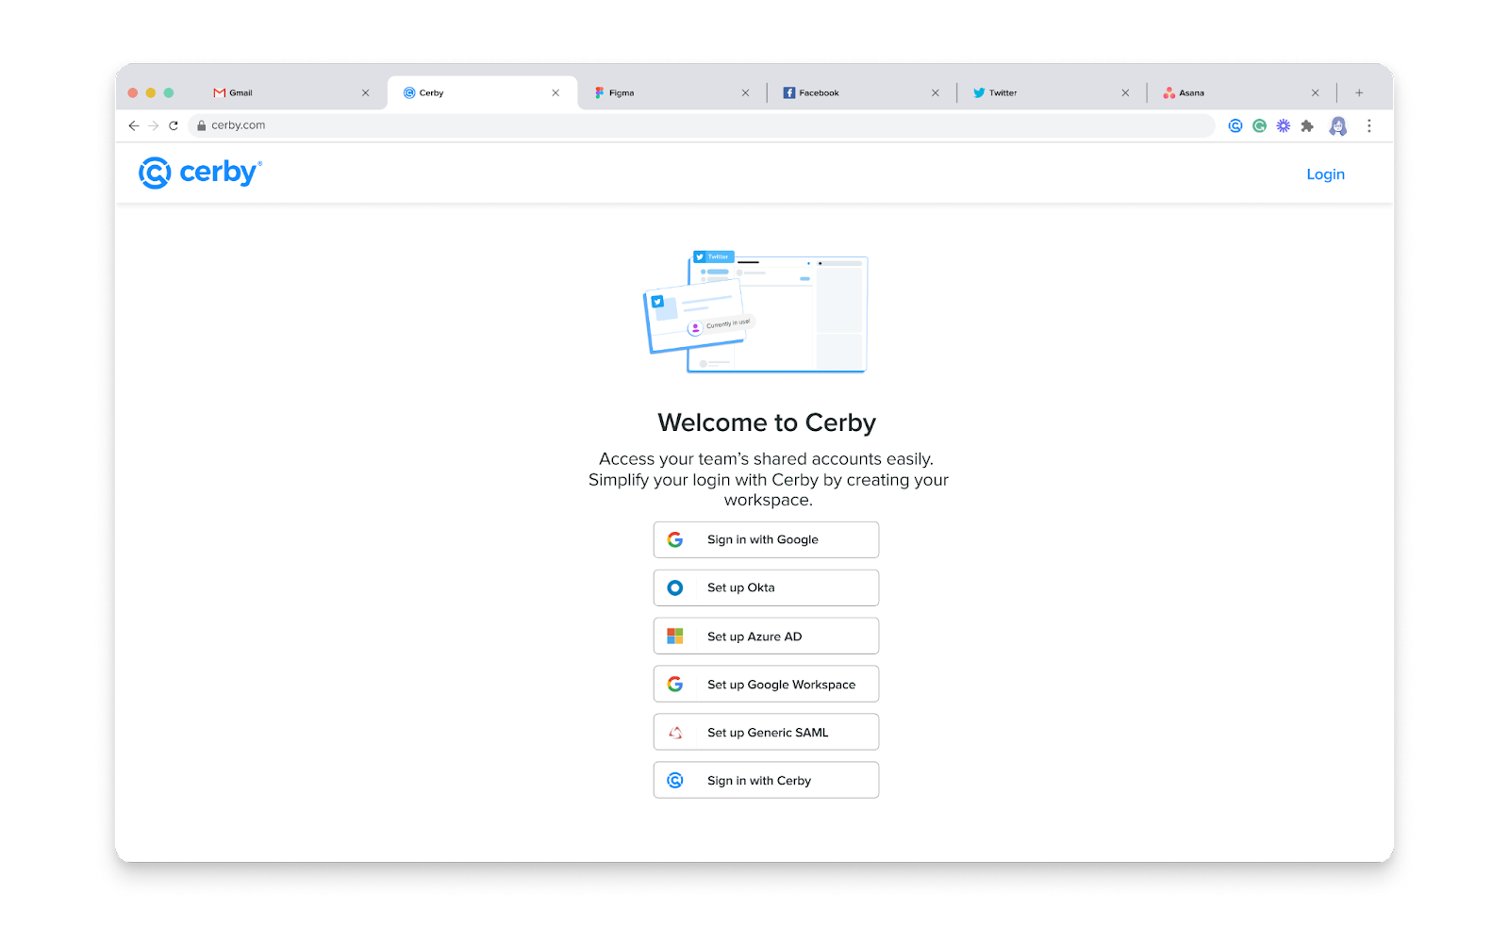Screen dimensions: 1509x926
Task: Choose Set up Okta
Action: [766, 587]
